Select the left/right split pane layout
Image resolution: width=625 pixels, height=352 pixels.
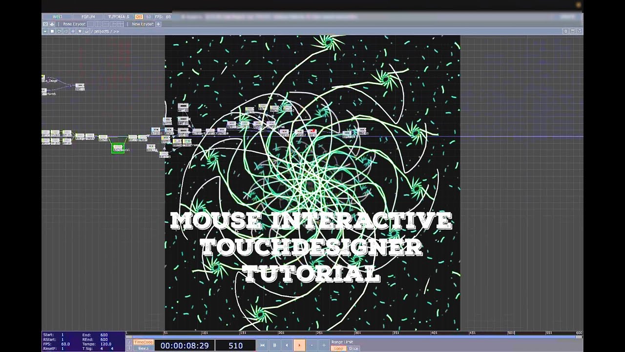click(x=98, y=24)
